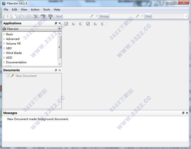Click the numbered "1" toolbar button
191x149 pixels.
7,16
